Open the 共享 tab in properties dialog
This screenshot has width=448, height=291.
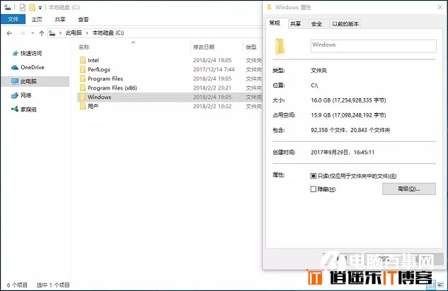295,24
